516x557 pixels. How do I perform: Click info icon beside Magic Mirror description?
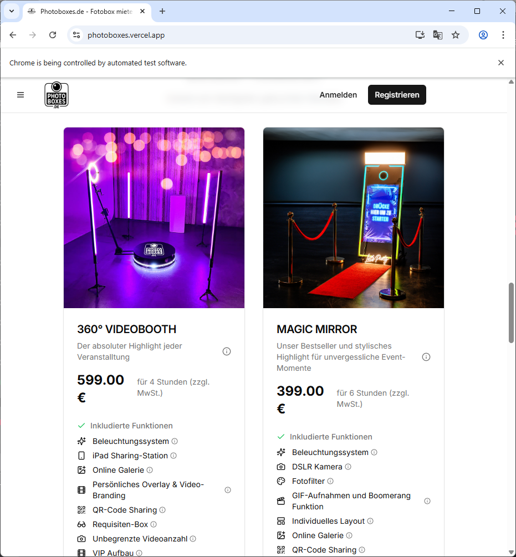pos(426,357)
